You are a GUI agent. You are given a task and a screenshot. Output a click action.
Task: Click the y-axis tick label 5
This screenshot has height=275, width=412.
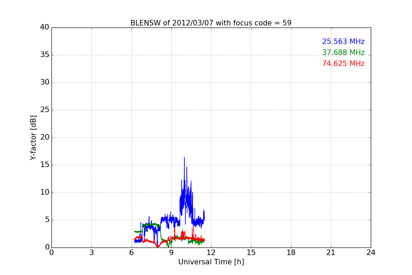pos(47,220)
